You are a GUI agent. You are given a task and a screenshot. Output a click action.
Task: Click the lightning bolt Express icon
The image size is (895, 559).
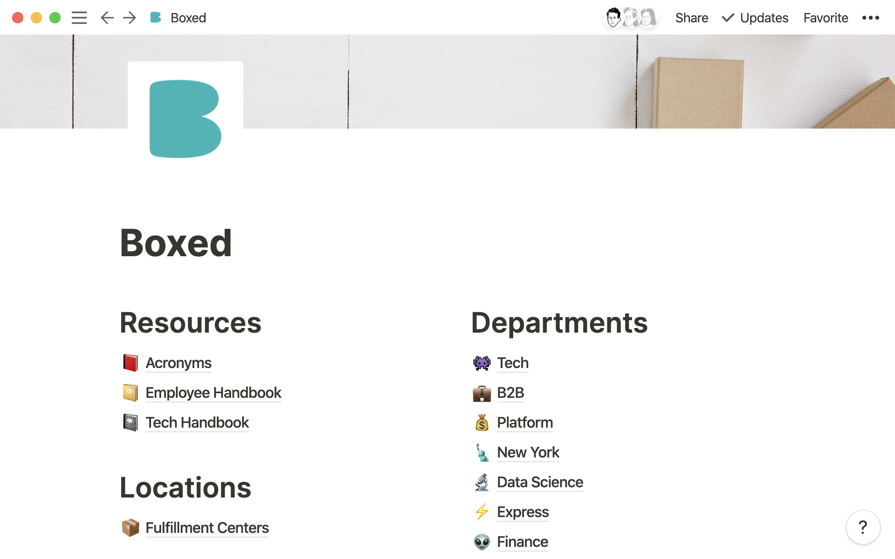pos(482,512)
